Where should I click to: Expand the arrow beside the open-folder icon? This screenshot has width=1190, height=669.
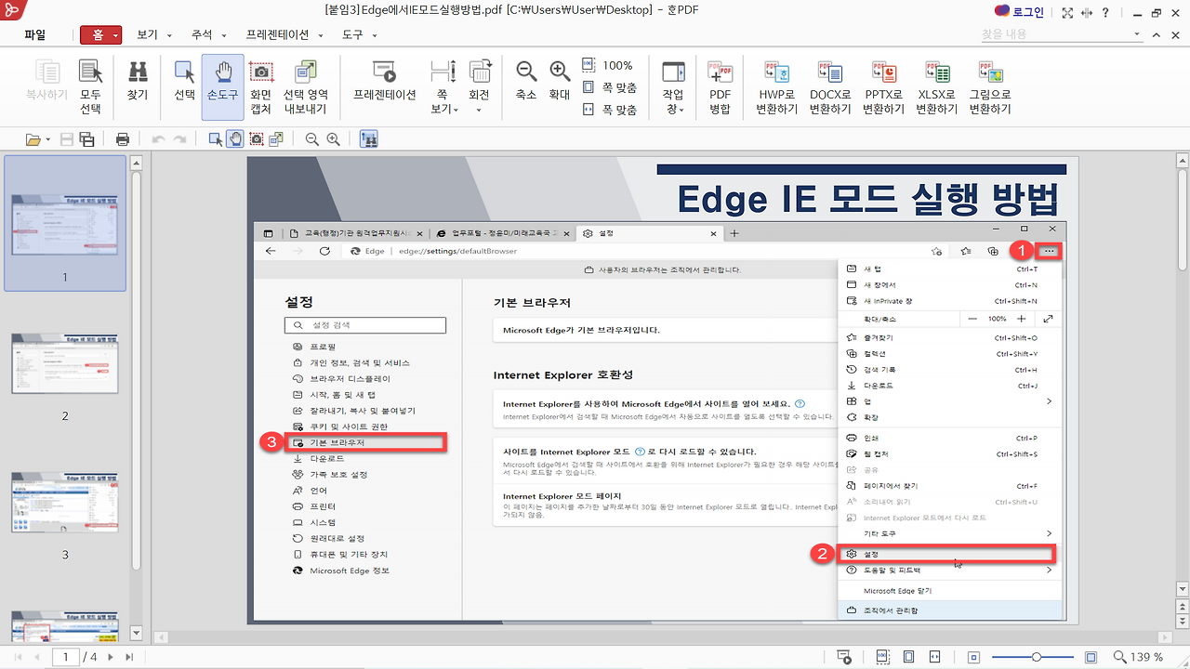click(48, 139)
